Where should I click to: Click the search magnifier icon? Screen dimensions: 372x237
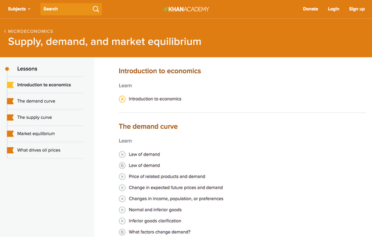95,9
